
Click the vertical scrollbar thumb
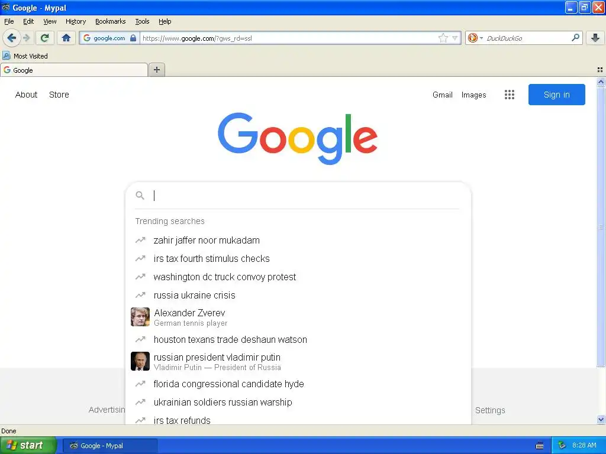pyautogui.click(x=601, y=227)
